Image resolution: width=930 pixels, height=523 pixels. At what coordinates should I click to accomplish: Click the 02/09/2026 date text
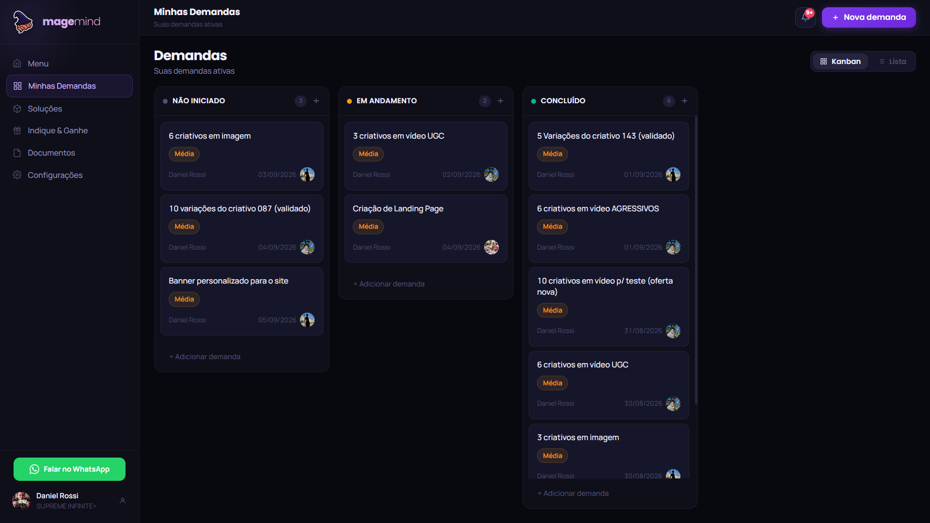pyautogui.click(x=461, y=174)
